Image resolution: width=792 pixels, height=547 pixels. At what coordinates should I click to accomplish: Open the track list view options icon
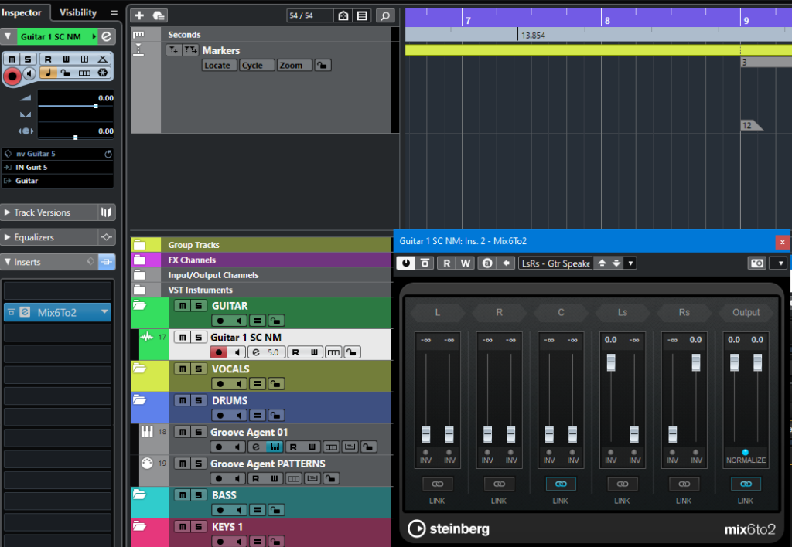pos(362,15)
